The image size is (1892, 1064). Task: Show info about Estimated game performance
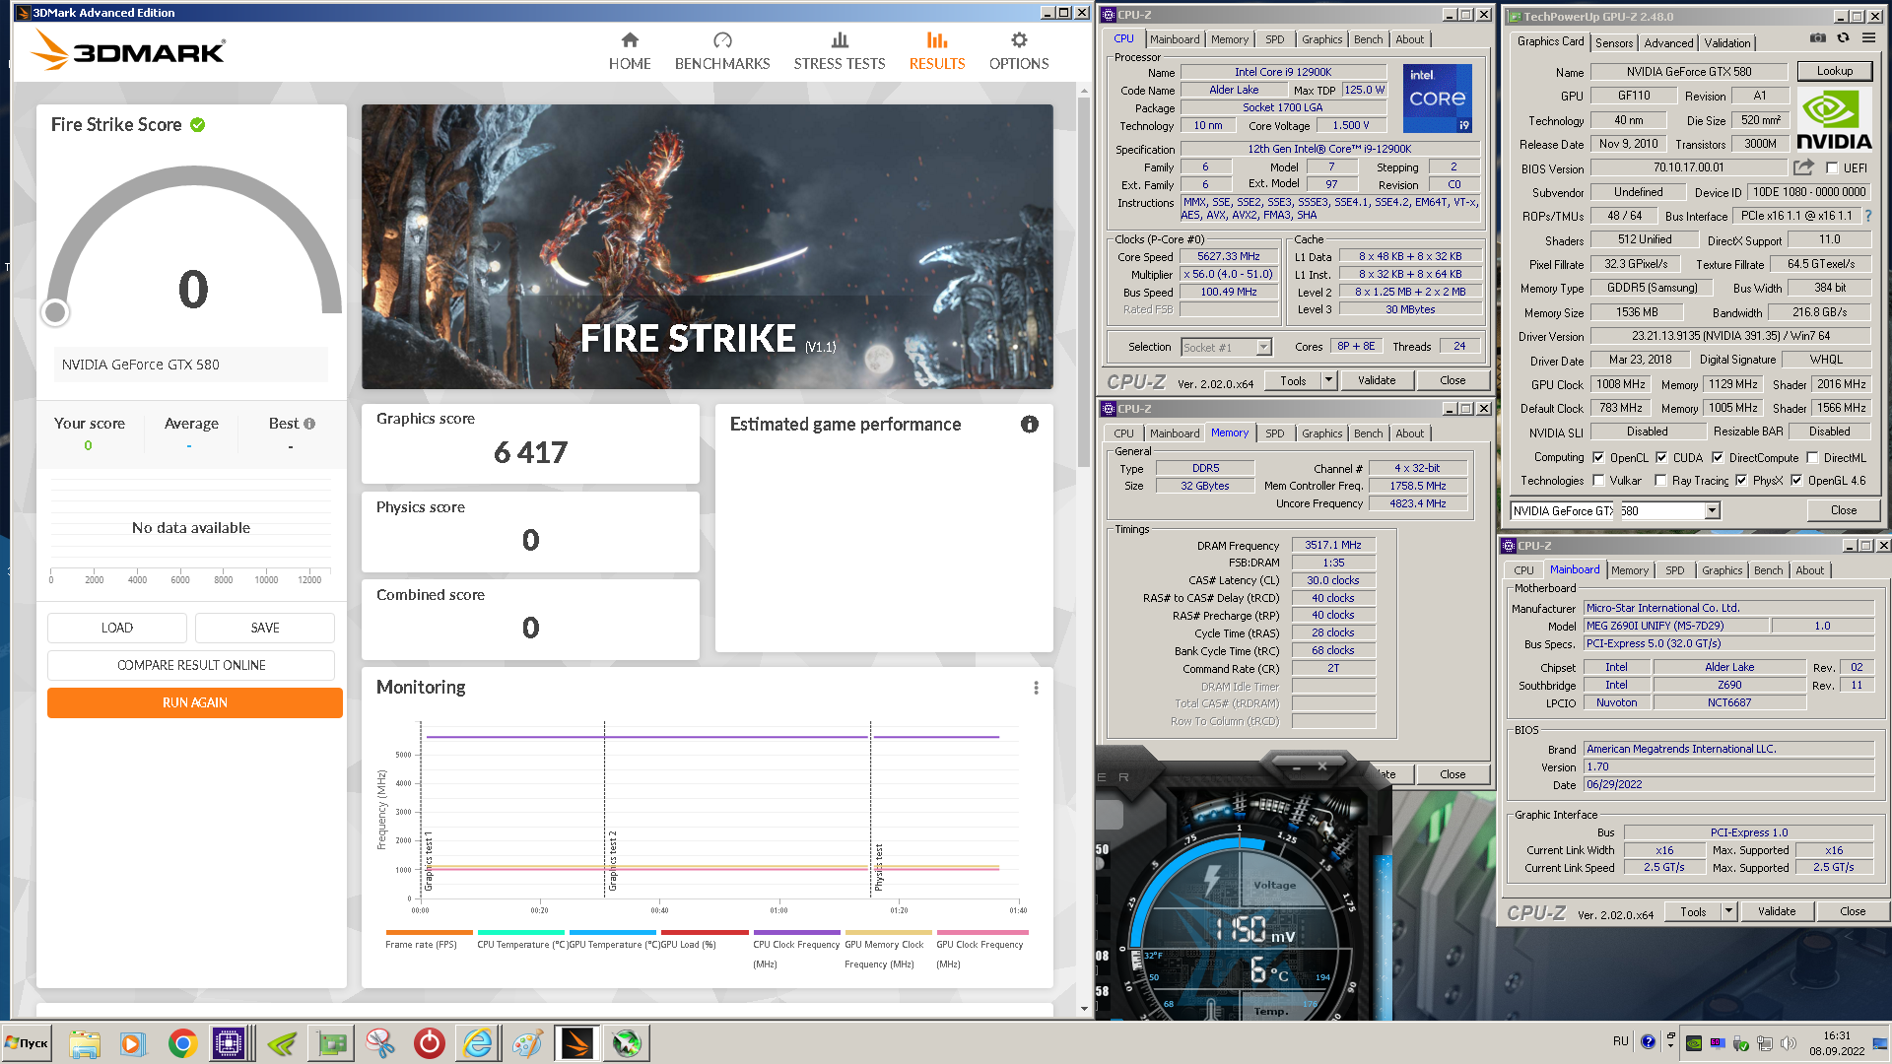[x=1030, y=424]
